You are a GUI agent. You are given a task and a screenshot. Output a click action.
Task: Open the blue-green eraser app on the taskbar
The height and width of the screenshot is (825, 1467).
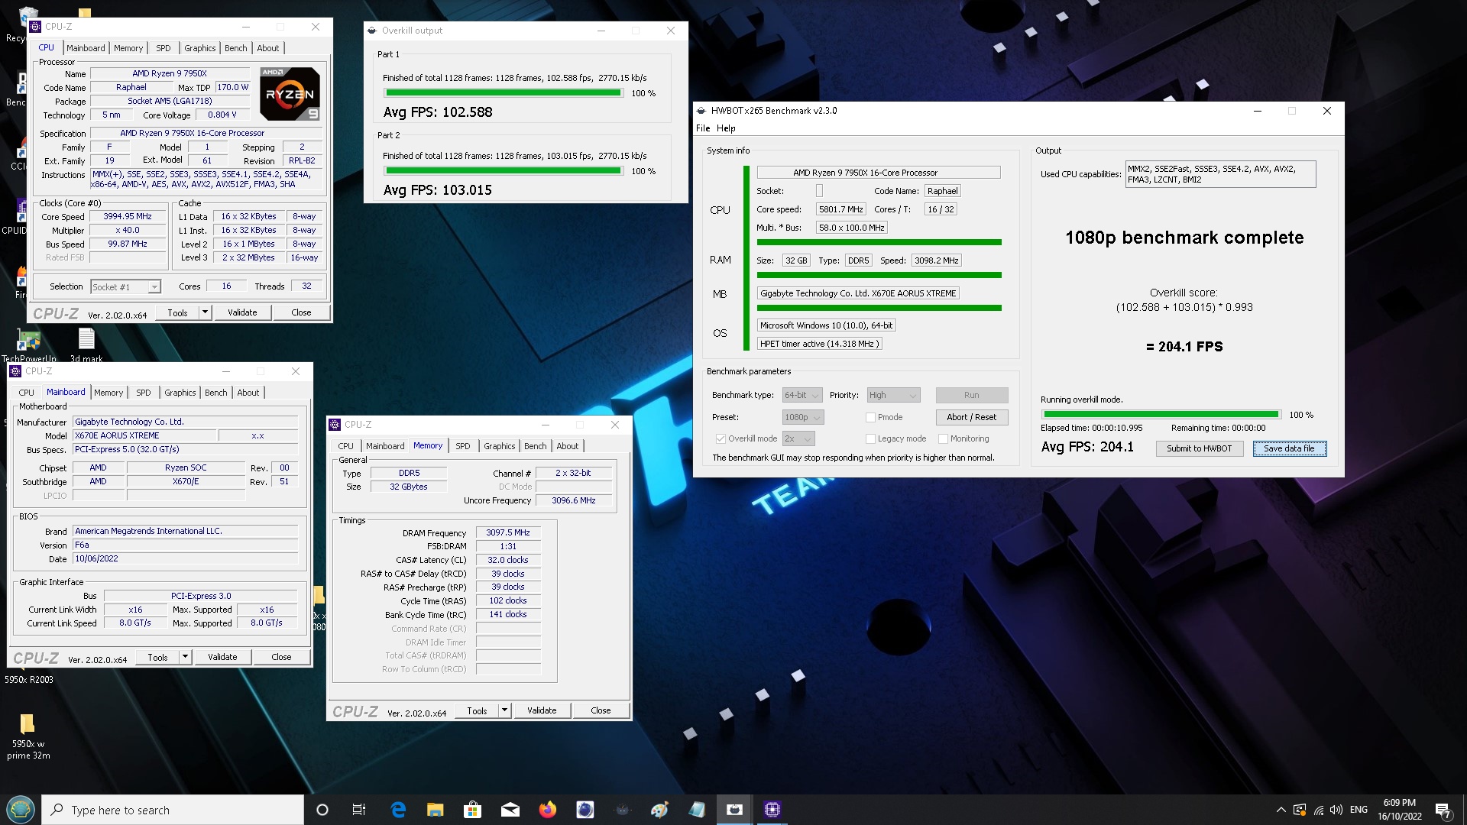(x=697, y=810)
